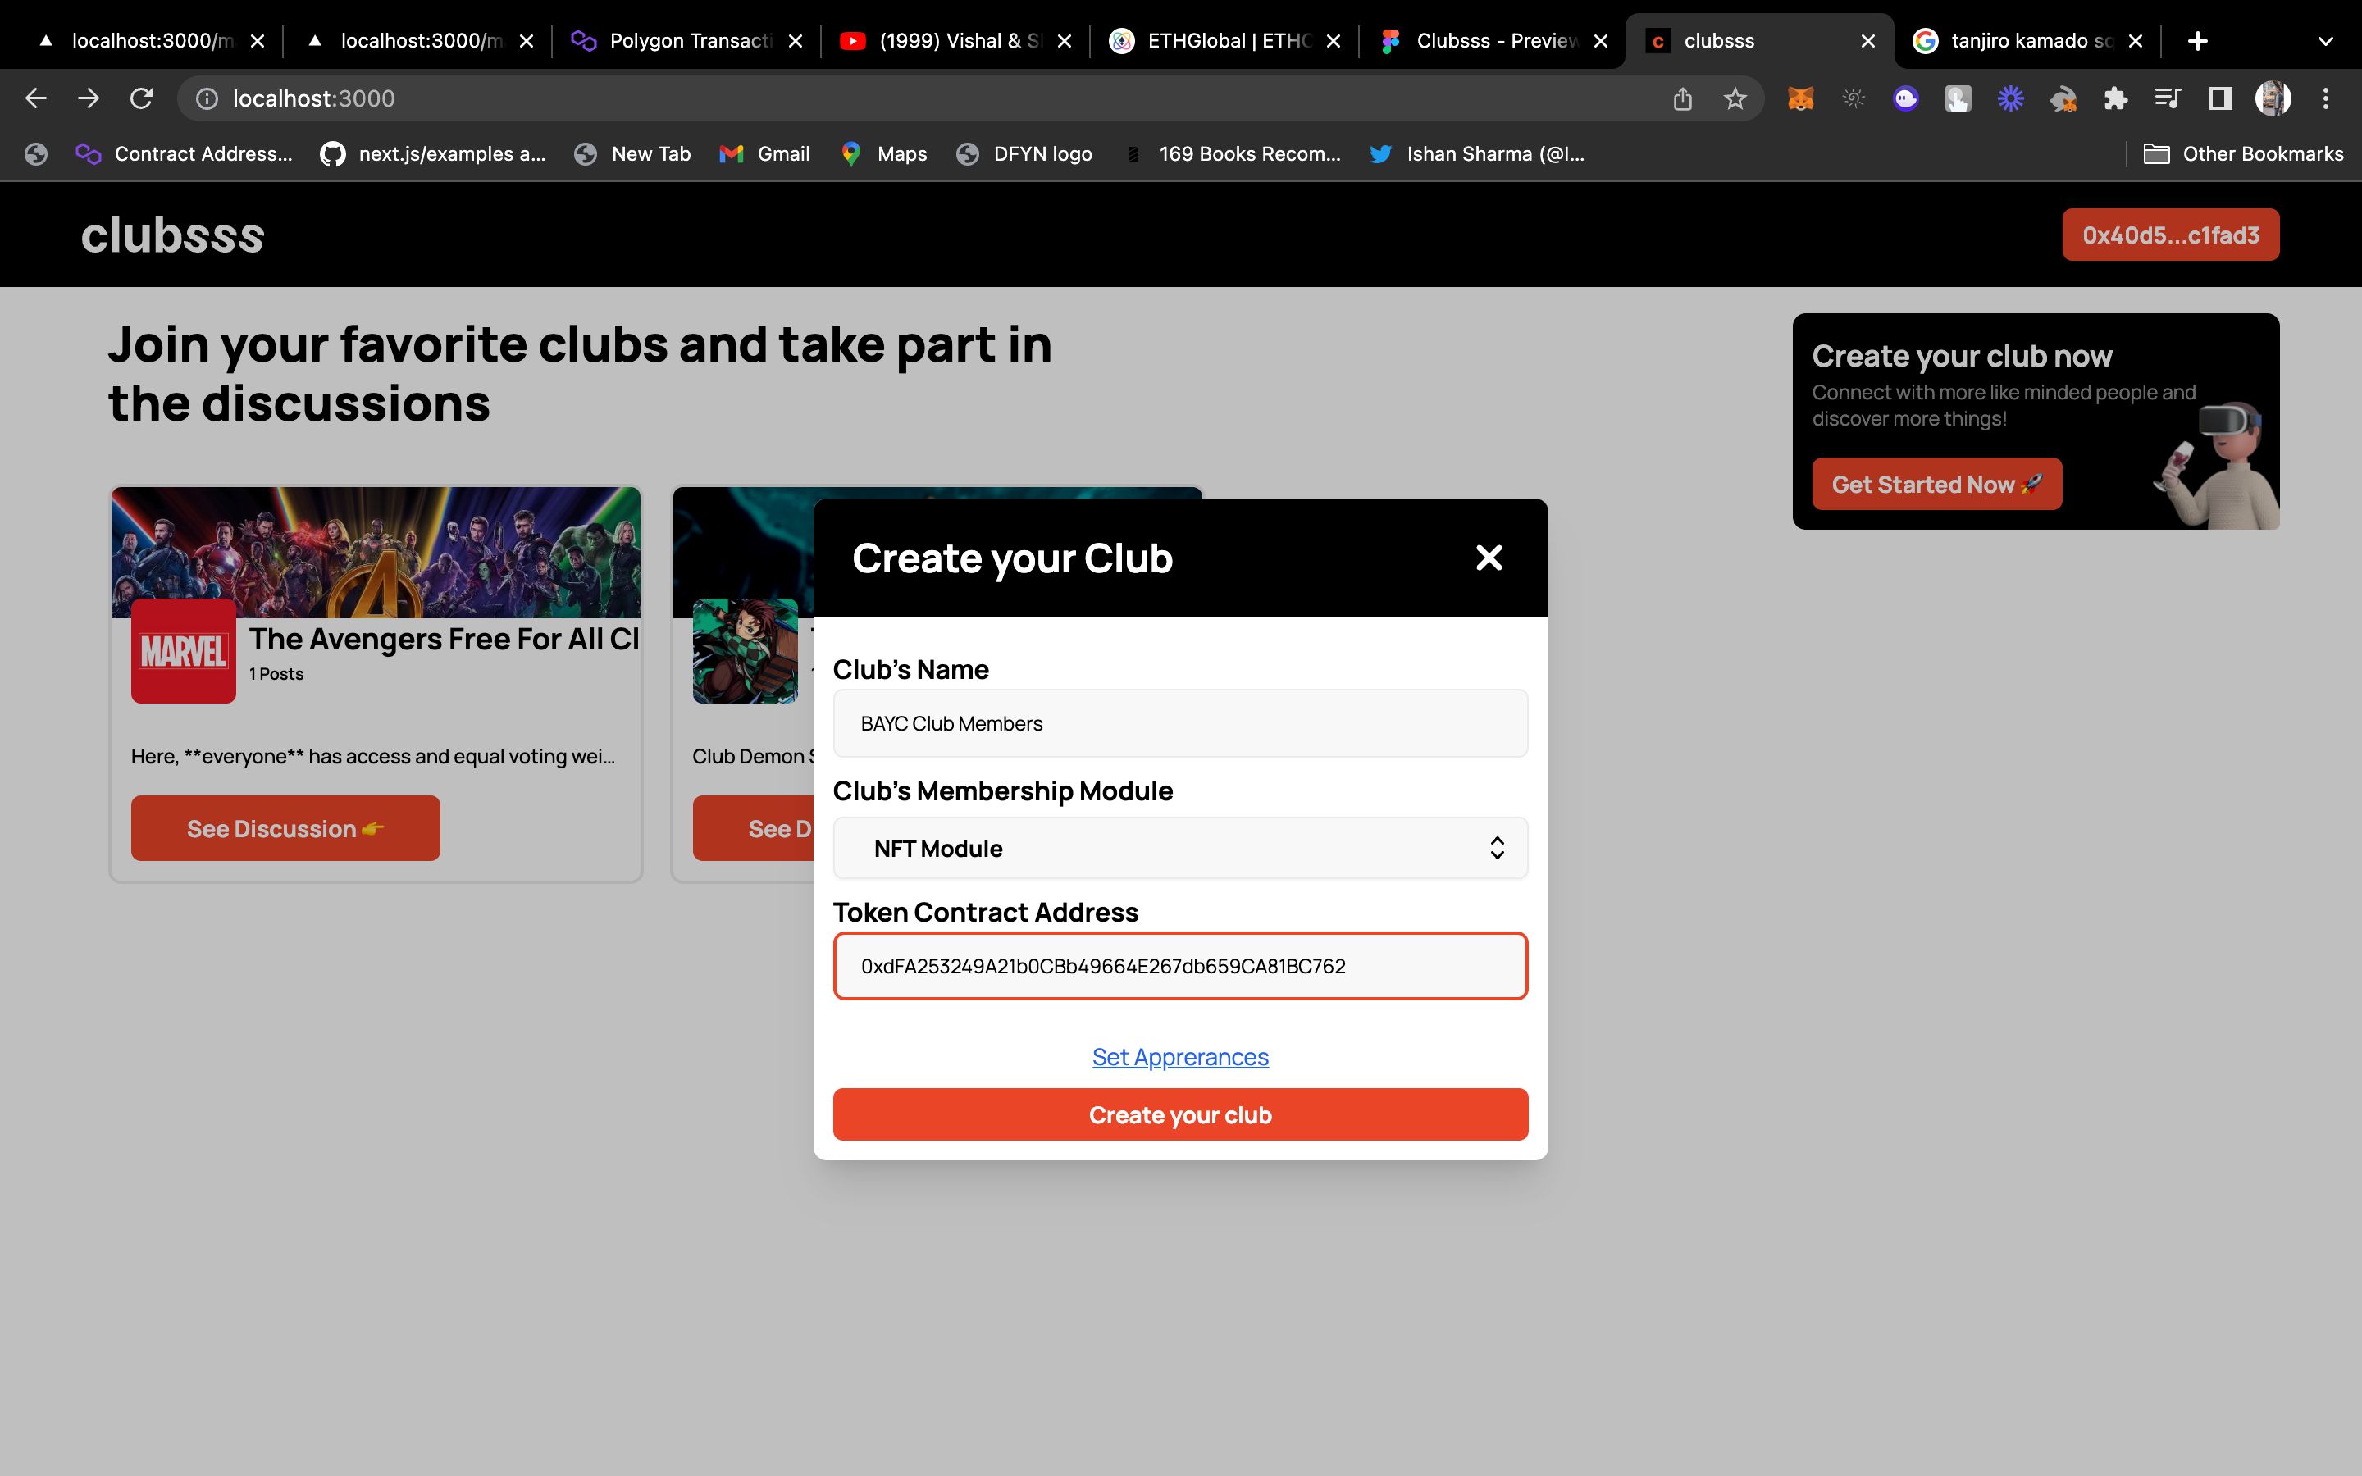Image resolution: width=2362 pixels, height=1476 pixels.
Task: Click the site info icon in address bar
Action: (207, 98)
